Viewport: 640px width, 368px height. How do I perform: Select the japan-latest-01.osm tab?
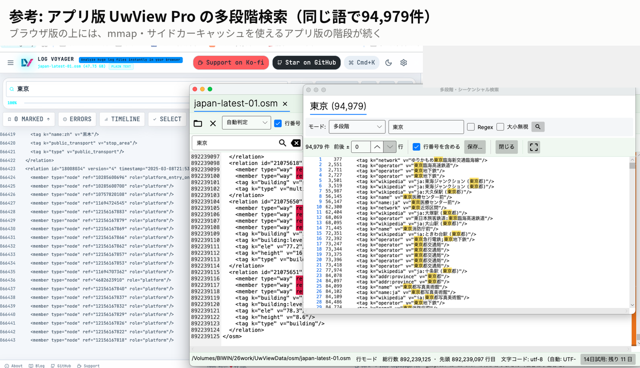point(237,104)
